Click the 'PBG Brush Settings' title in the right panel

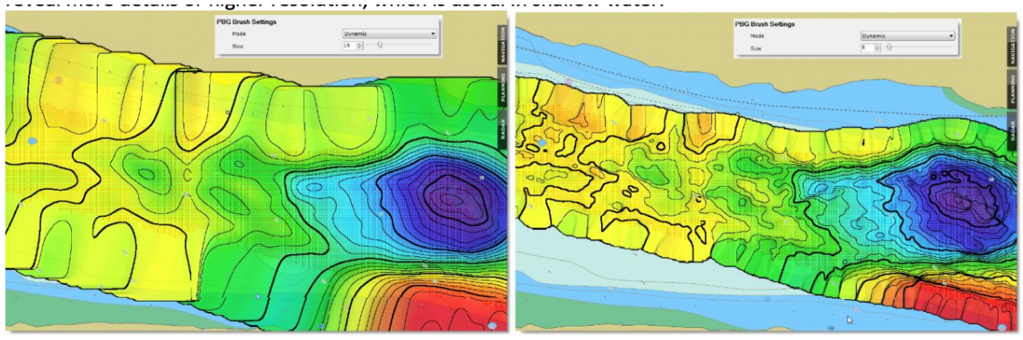click(765, 24)
